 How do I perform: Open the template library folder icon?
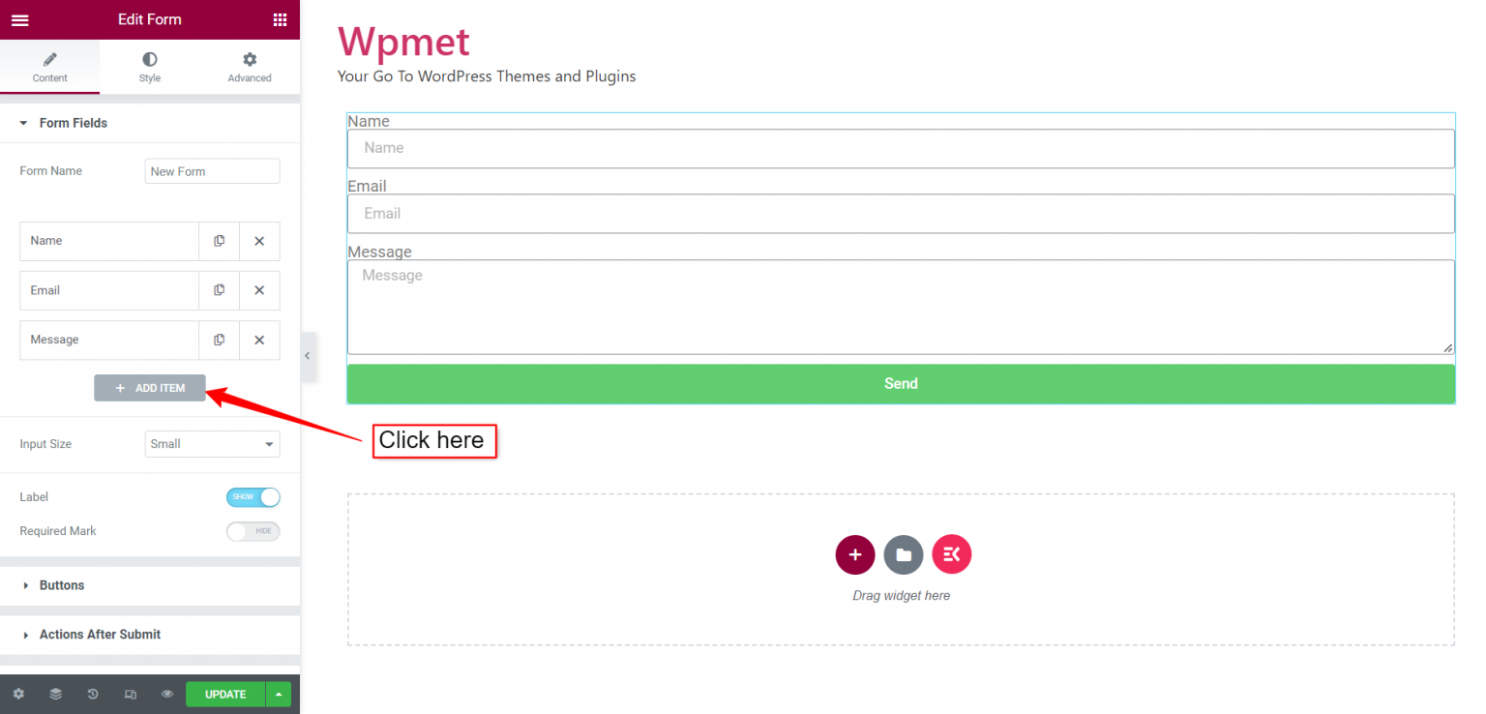point(903,554)
